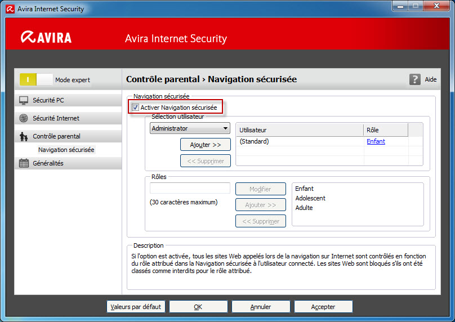Click the Utilisateur column header
Viewport: 455px width, 322px height.
click(x=300, y=130)
